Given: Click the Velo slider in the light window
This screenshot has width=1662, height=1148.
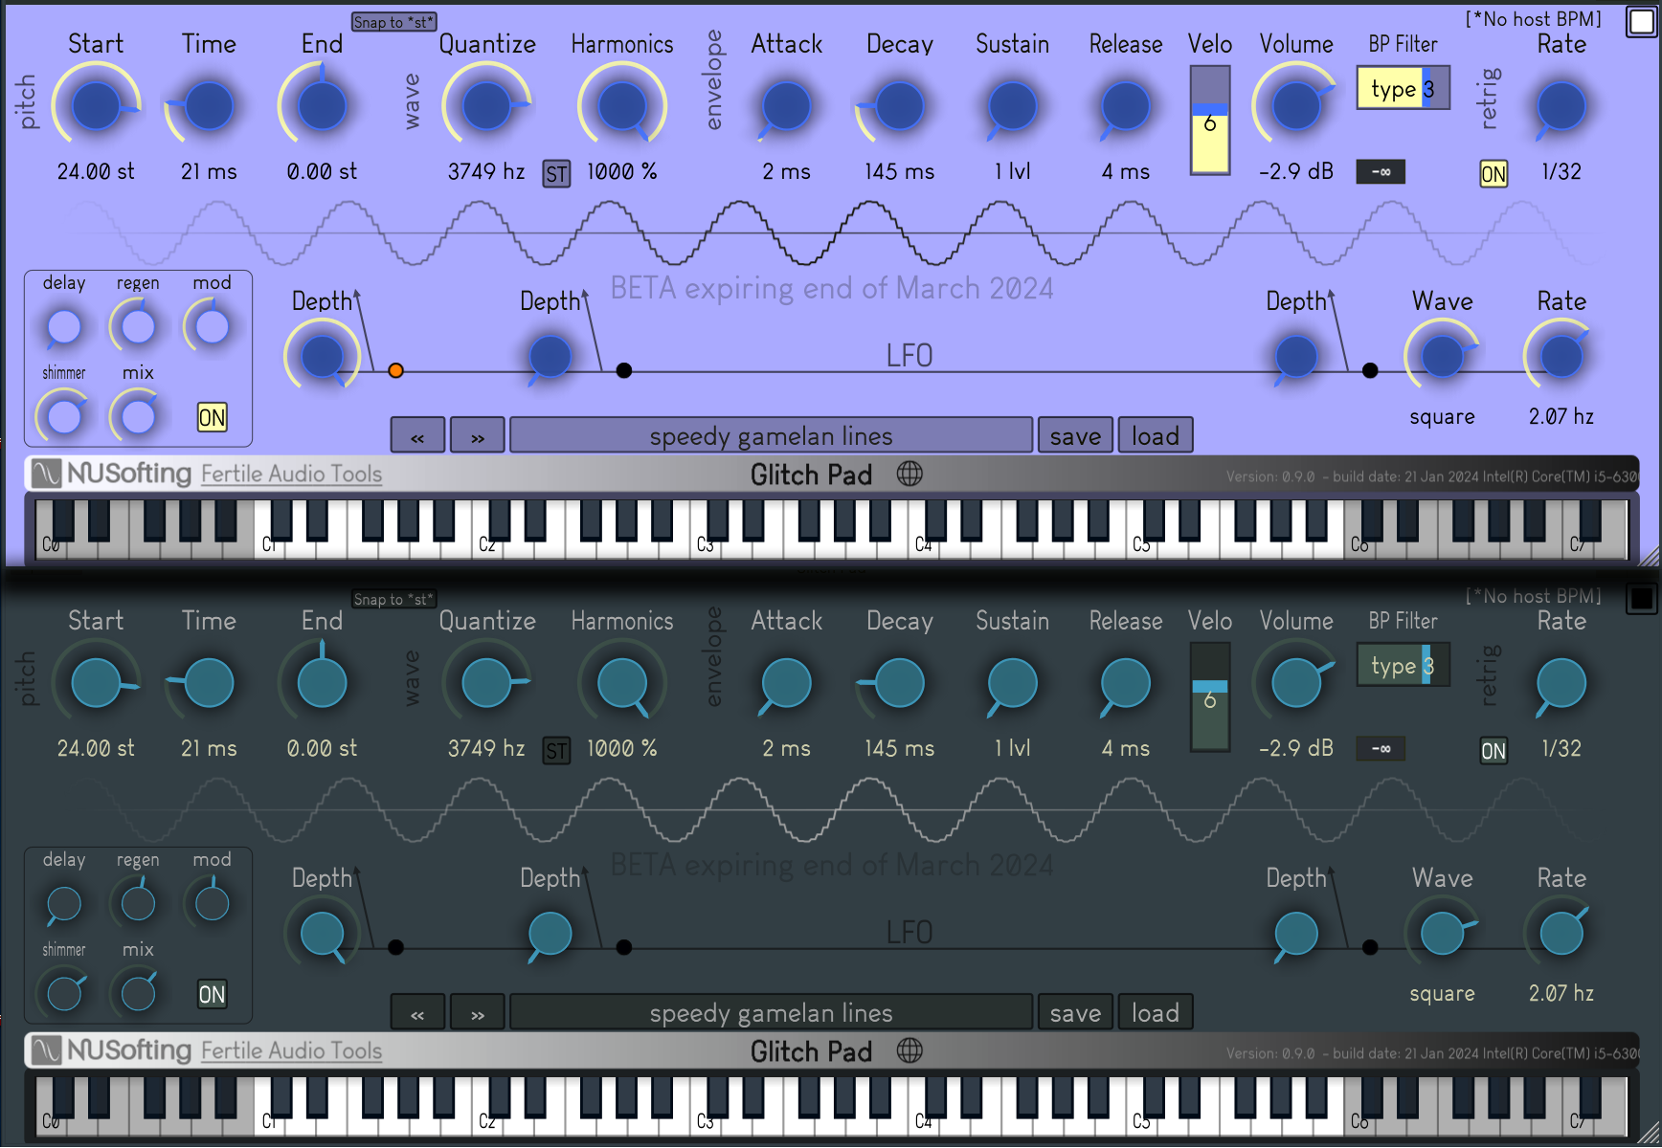Looking at the screenshot, I should [1210, 121].
